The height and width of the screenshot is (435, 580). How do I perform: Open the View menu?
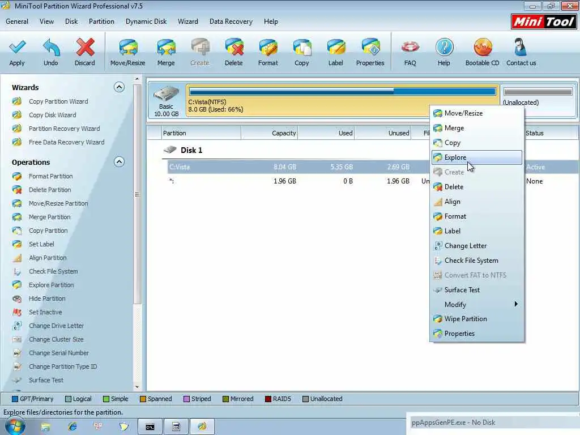[46, 22]
